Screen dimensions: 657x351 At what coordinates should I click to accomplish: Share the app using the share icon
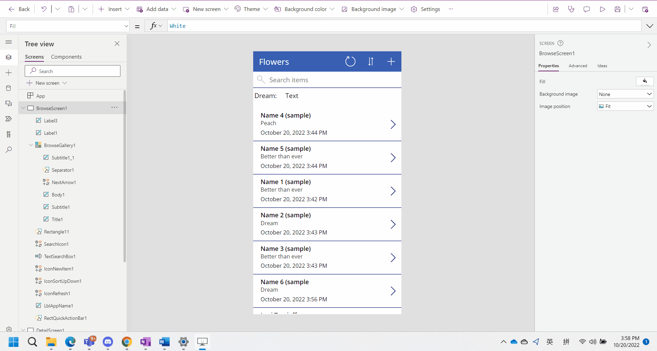coord(556,9)
